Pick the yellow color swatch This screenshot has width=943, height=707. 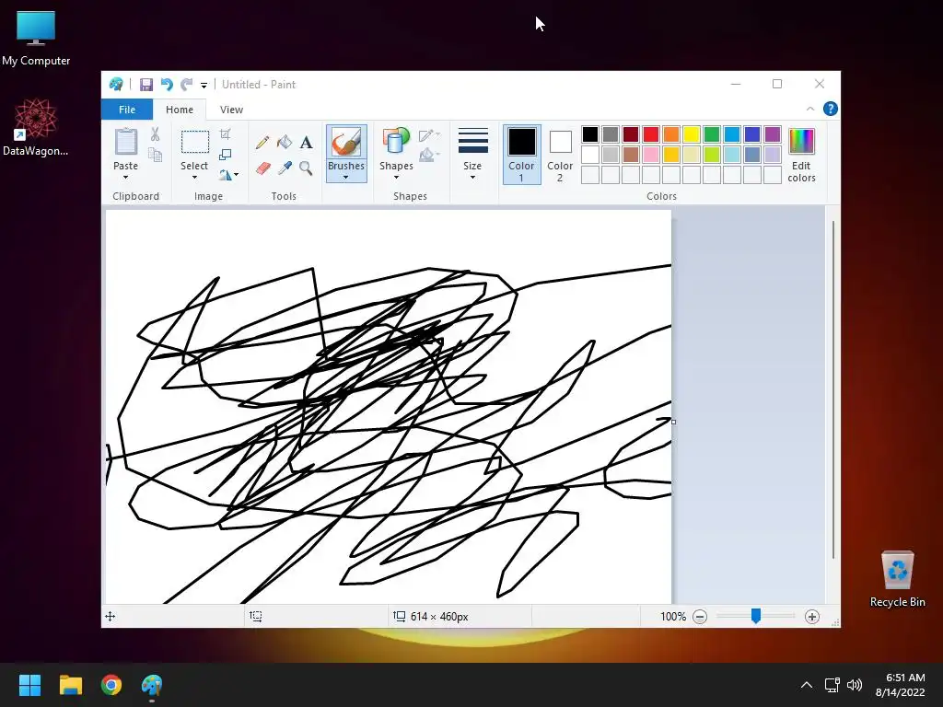click(692, 134)
